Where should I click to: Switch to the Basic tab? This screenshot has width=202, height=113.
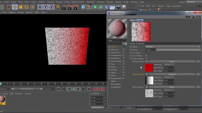pyautogui.click(x=133, y=20)
